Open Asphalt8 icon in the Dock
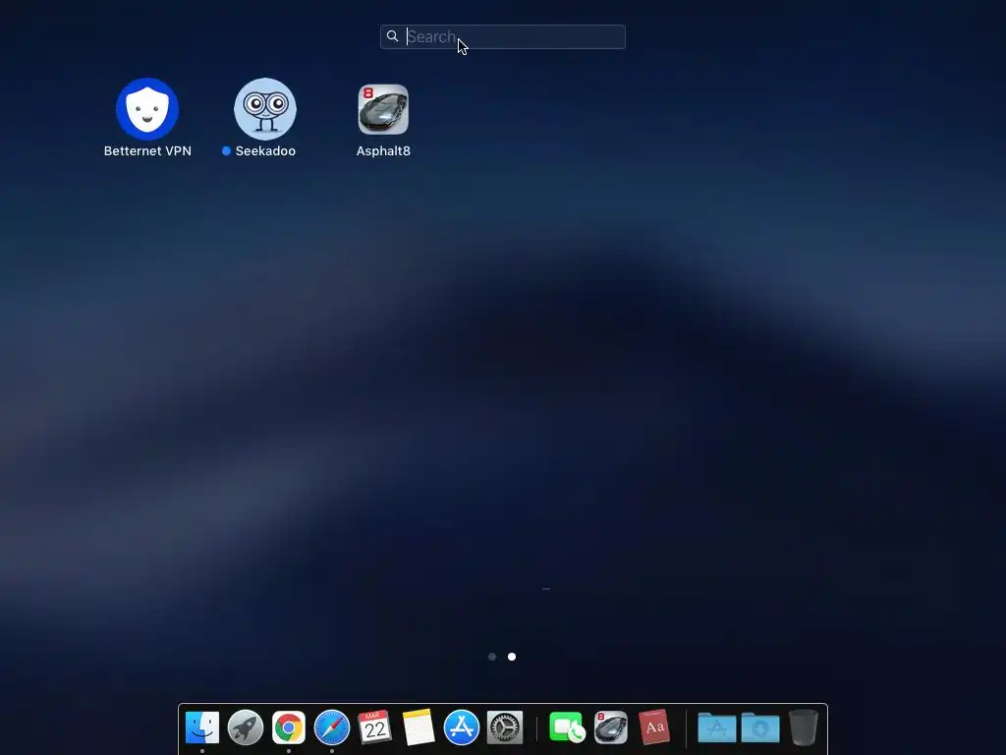The width and height of the screenshot is (1006, 755). pos(611,727)
